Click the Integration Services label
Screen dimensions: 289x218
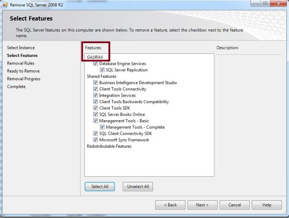(x=117, y=95)
